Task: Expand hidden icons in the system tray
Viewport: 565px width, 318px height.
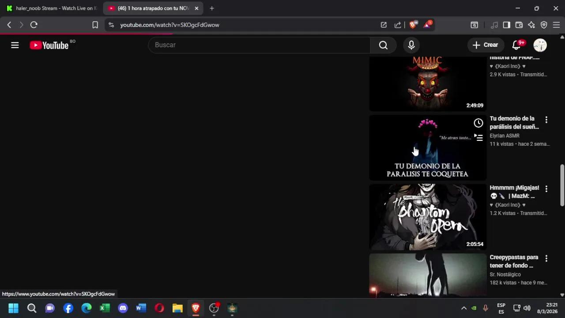Action: click(x=464, y=308)
